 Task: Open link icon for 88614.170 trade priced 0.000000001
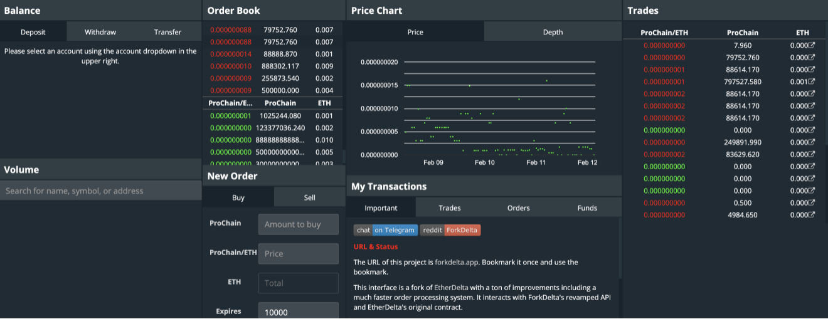pos(811,70)
